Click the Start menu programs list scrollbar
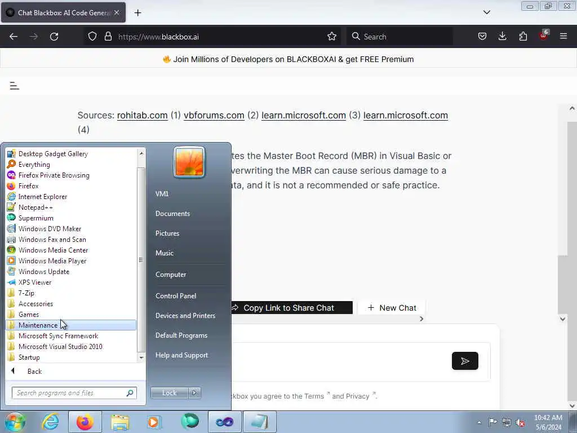 [x=141, y=259]
